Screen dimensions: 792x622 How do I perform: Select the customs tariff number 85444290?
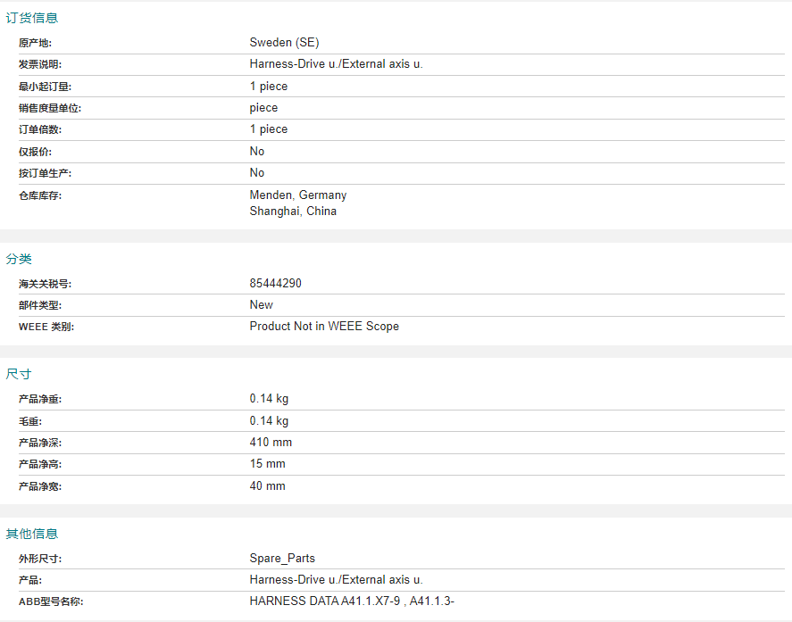275,283
